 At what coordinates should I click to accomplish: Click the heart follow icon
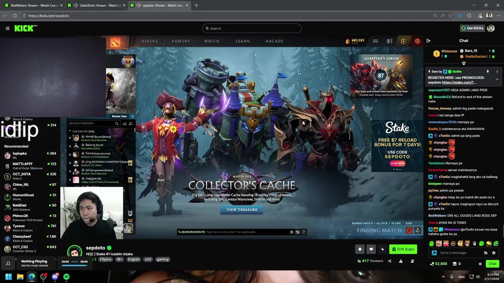(371, 249)
